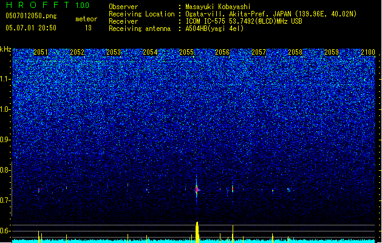Screen dimensions: 382x243
Task: Click the 'Receiving Location' label
Action: [142, 14]
